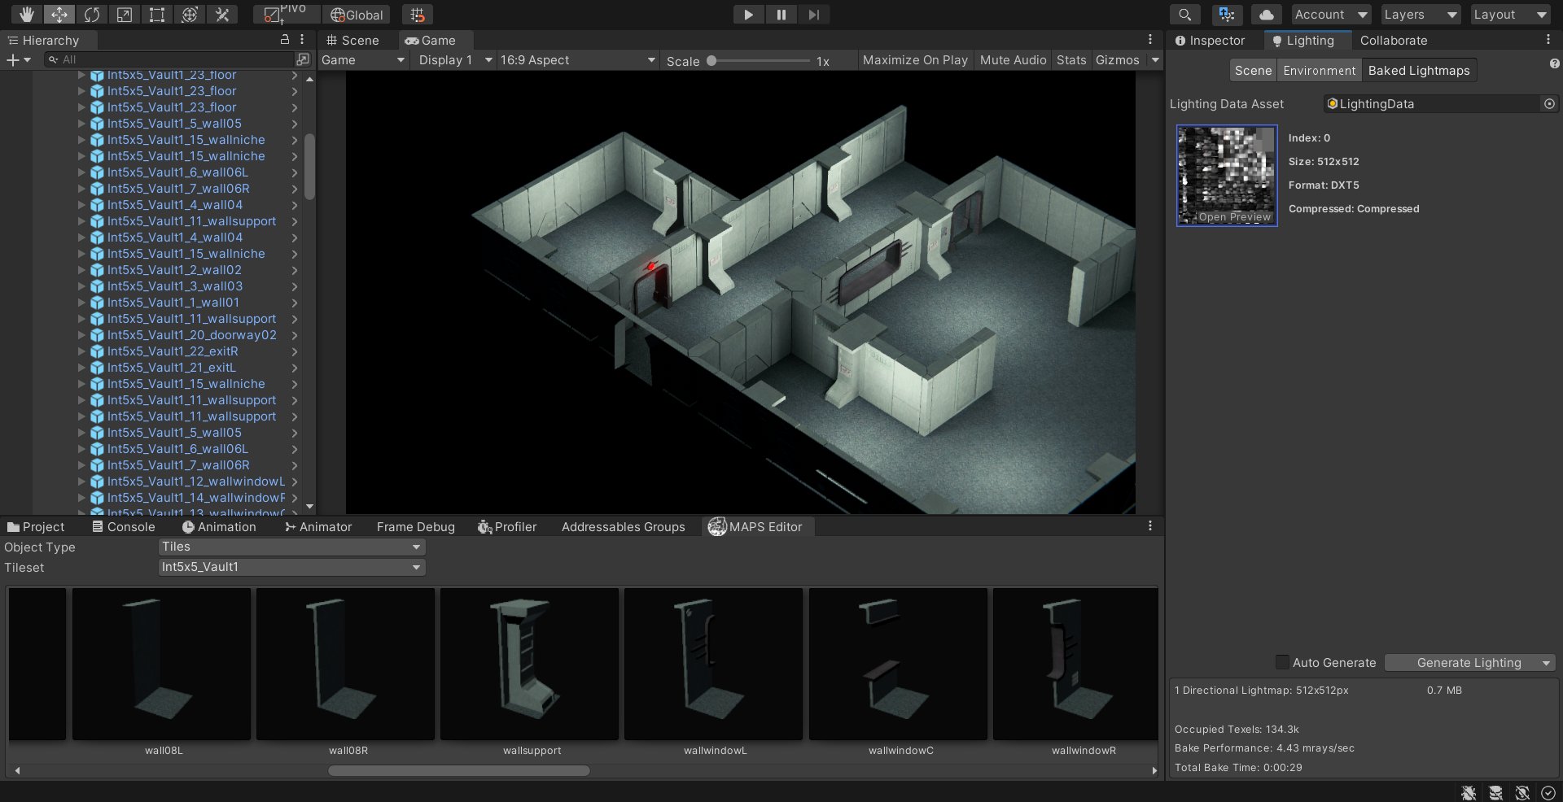1563x802 pixels.
Task: Select the Rotate tool
Action: (x=92, y=14)
